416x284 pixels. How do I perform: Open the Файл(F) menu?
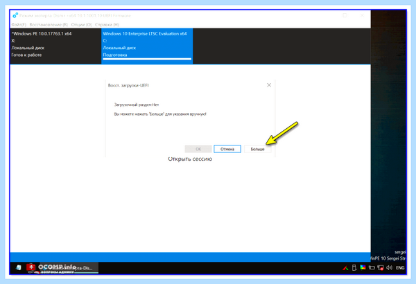[x=19, y=24]
